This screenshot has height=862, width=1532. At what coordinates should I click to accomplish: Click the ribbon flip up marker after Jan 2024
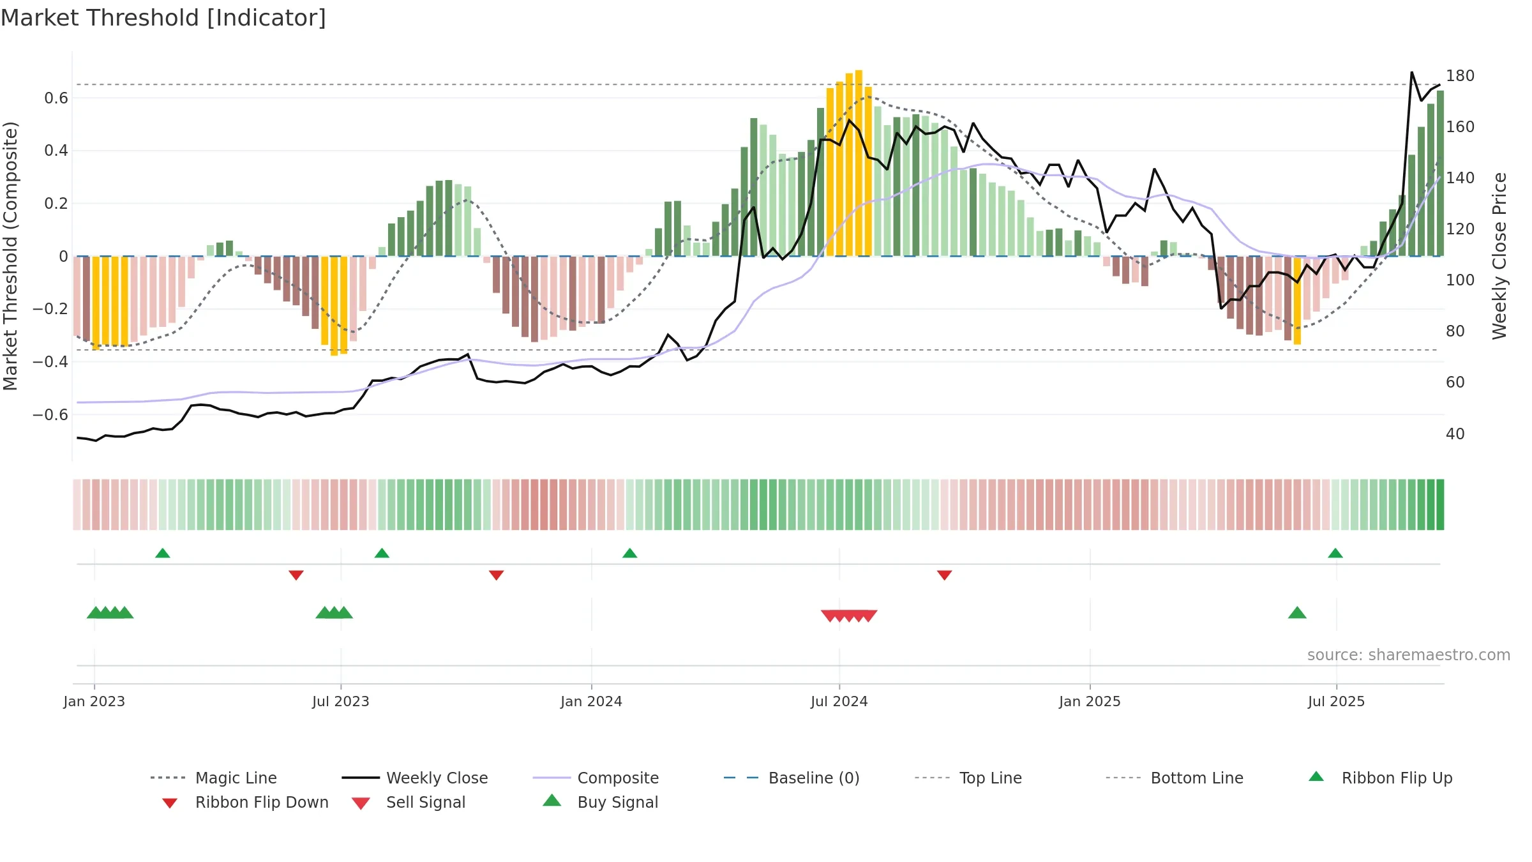[x=630, y=553]
